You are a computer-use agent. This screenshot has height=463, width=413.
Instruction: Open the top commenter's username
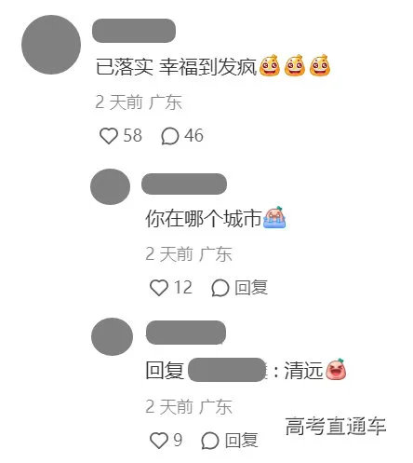click(x=134, y=31)
